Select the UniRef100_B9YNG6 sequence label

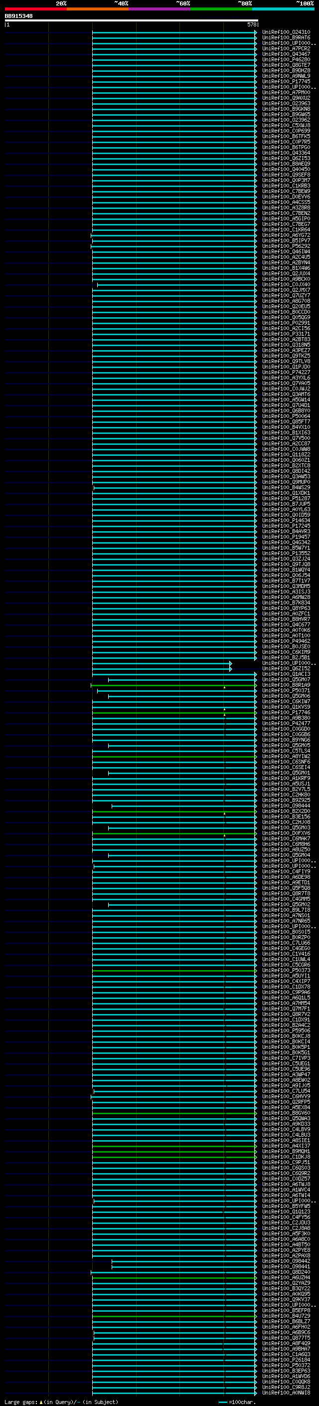pyautogui.click(x=286, y=740)
